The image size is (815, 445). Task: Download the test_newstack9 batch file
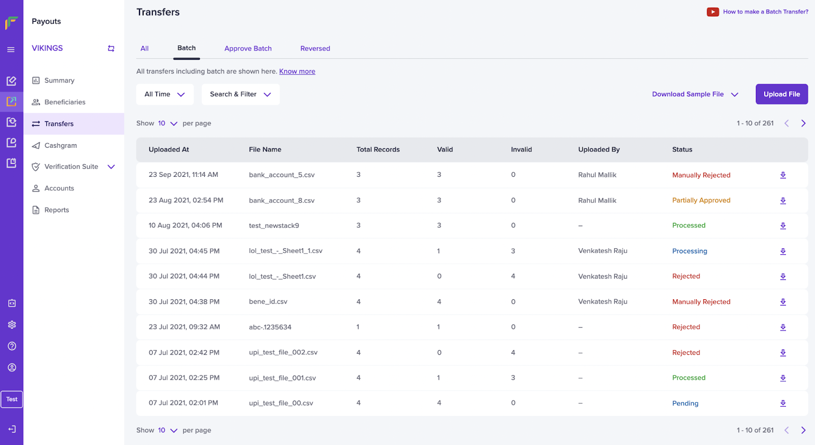click(x=783, y=225)
